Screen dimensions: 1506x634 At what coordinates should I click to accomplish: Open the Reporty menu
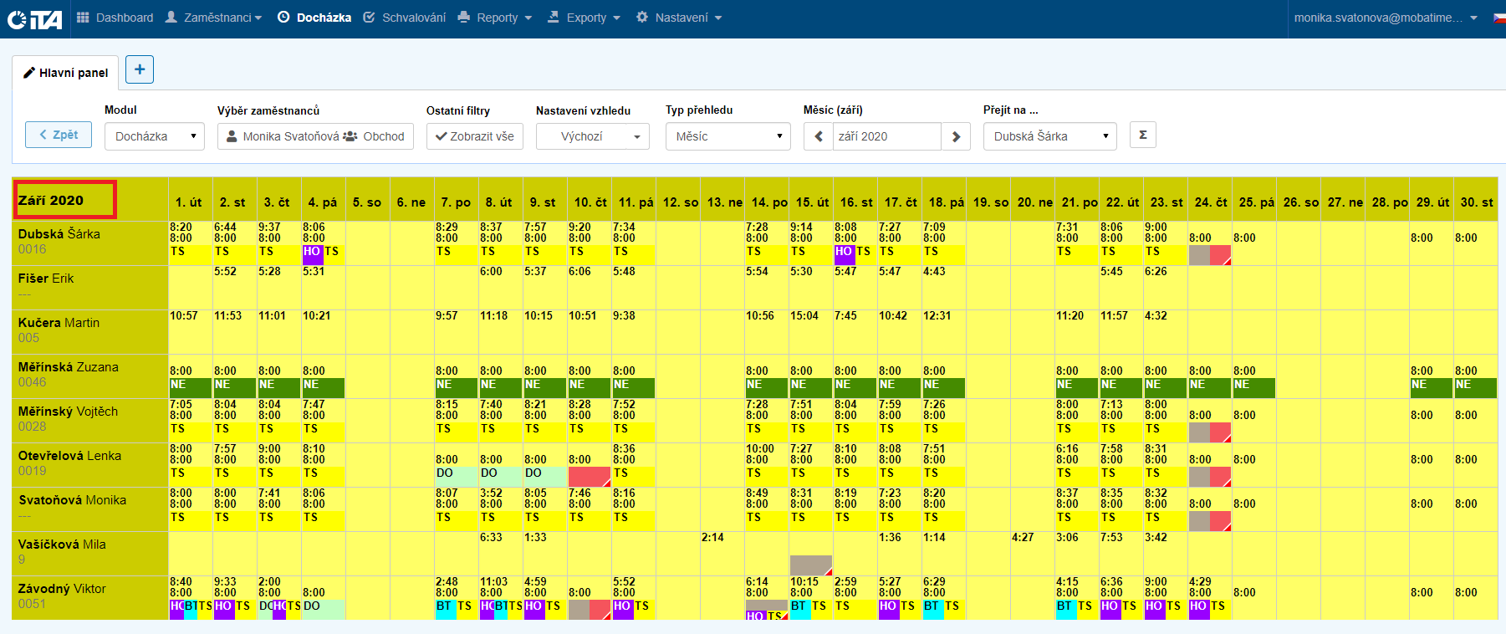point(495,18)
